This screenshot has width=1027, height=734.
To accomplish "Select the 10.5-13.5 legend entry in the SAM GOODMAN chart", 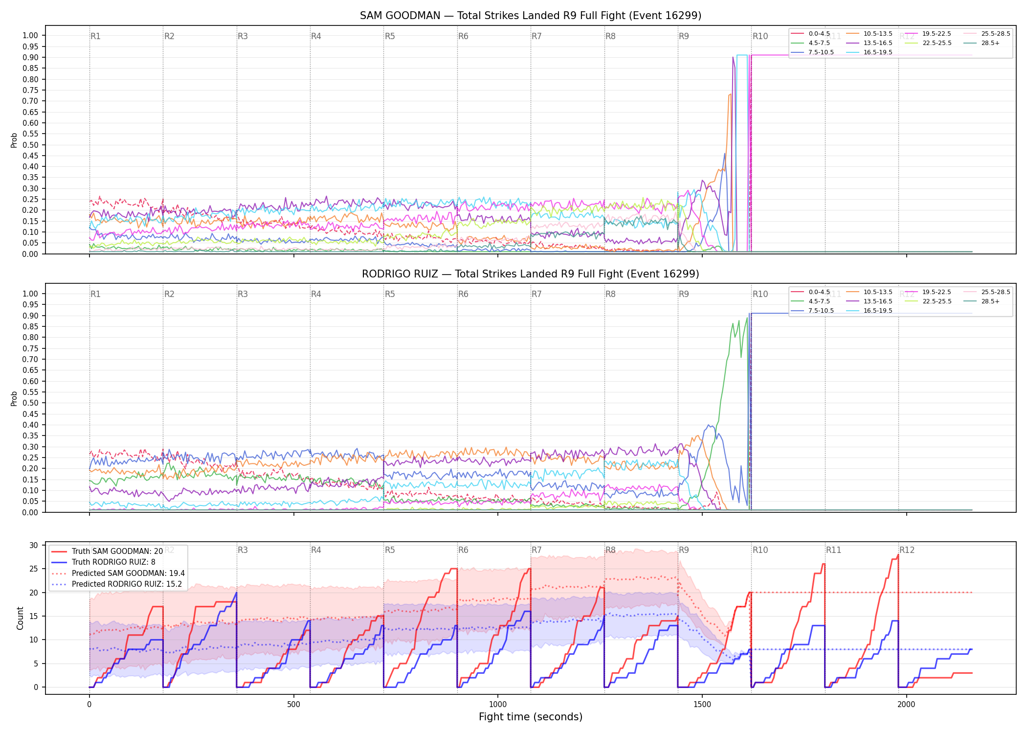I will [x=869, y=34].
